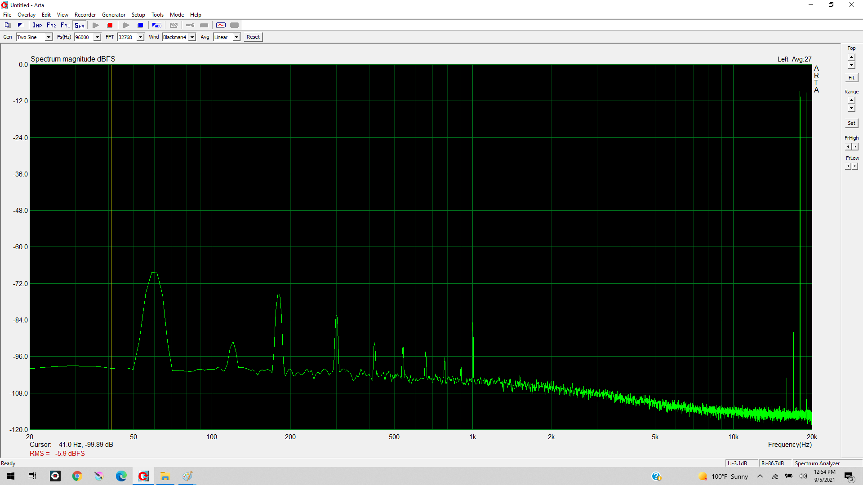This screenshot has width=863, height=485.
Task: Stop recording with the red square button
Action: (x=110, y=25)
